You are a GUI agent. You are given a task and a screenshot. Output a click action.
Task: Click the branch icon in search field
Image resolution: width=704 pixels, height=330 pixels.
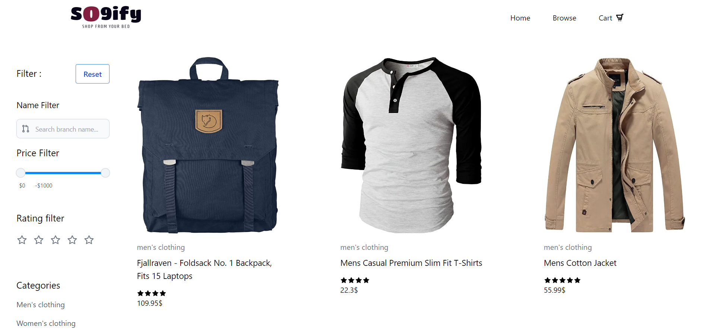click(x=26, y=129)
